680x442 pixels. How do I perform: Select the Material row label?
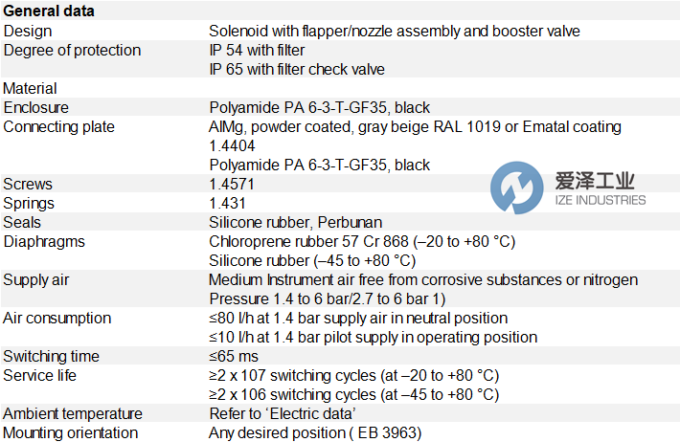click(31, 88)
